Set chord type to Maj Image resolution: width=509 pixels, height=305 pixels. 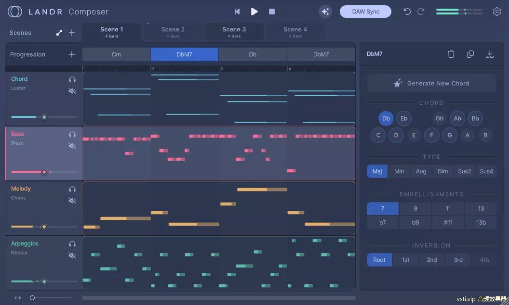click(377, 171)
